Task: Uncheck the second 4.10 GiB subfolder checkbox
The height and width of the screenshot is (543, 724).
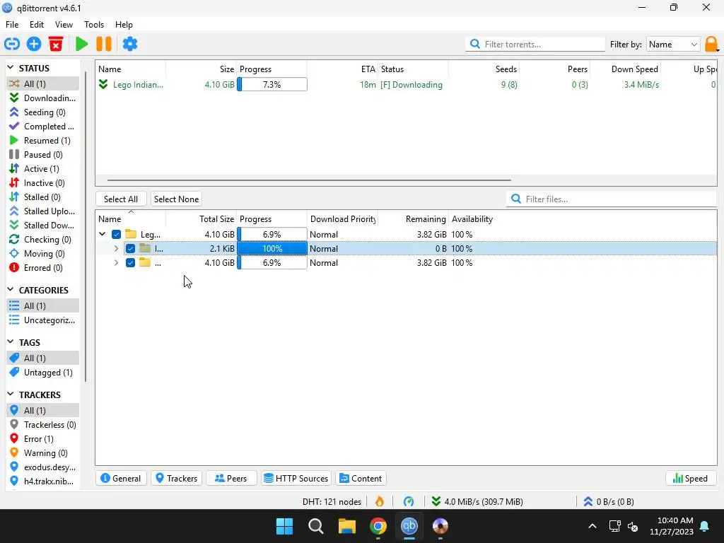Action: coord(130,263)
